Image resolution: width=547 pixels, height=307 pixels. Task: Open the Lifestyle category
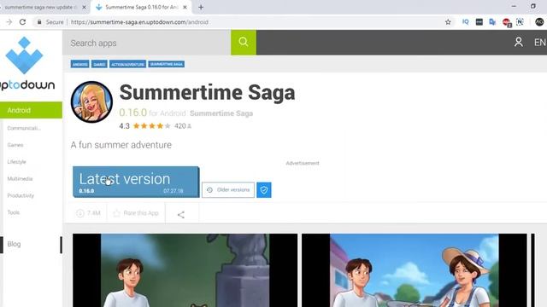[16, 162]
